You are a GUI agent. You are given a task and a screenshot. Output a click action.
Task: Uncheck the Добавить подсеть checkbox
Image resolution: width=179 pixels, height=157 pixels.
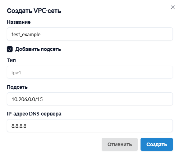10,49
